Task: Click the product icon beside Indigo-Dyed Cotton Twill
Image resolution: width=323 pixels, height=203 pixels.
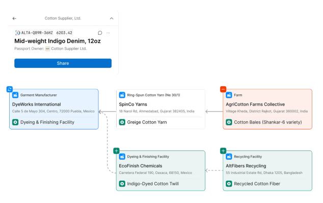Action: [x=122, y=184]
